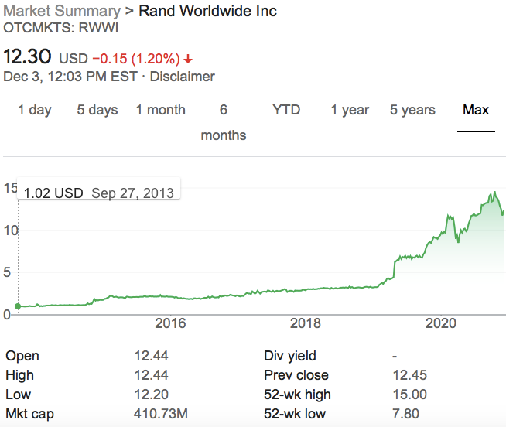506x427 pixels.
Task: Click the 52-wk low label
Action: click(x=295, y=414)
